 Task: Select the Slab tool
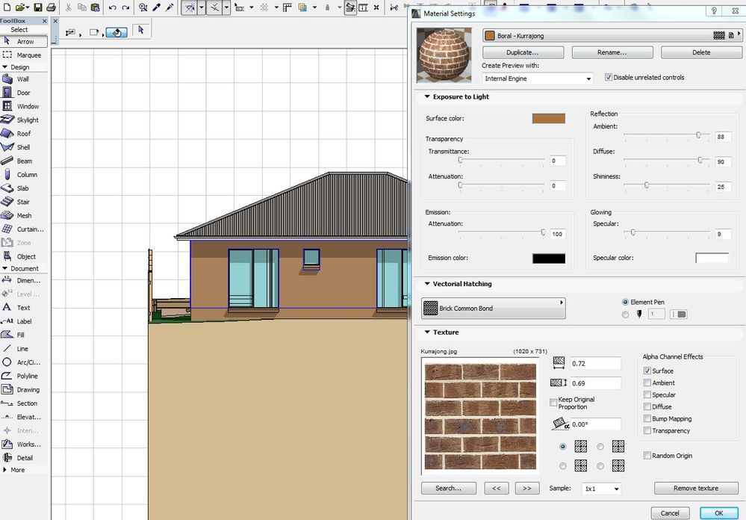(23, 188)
